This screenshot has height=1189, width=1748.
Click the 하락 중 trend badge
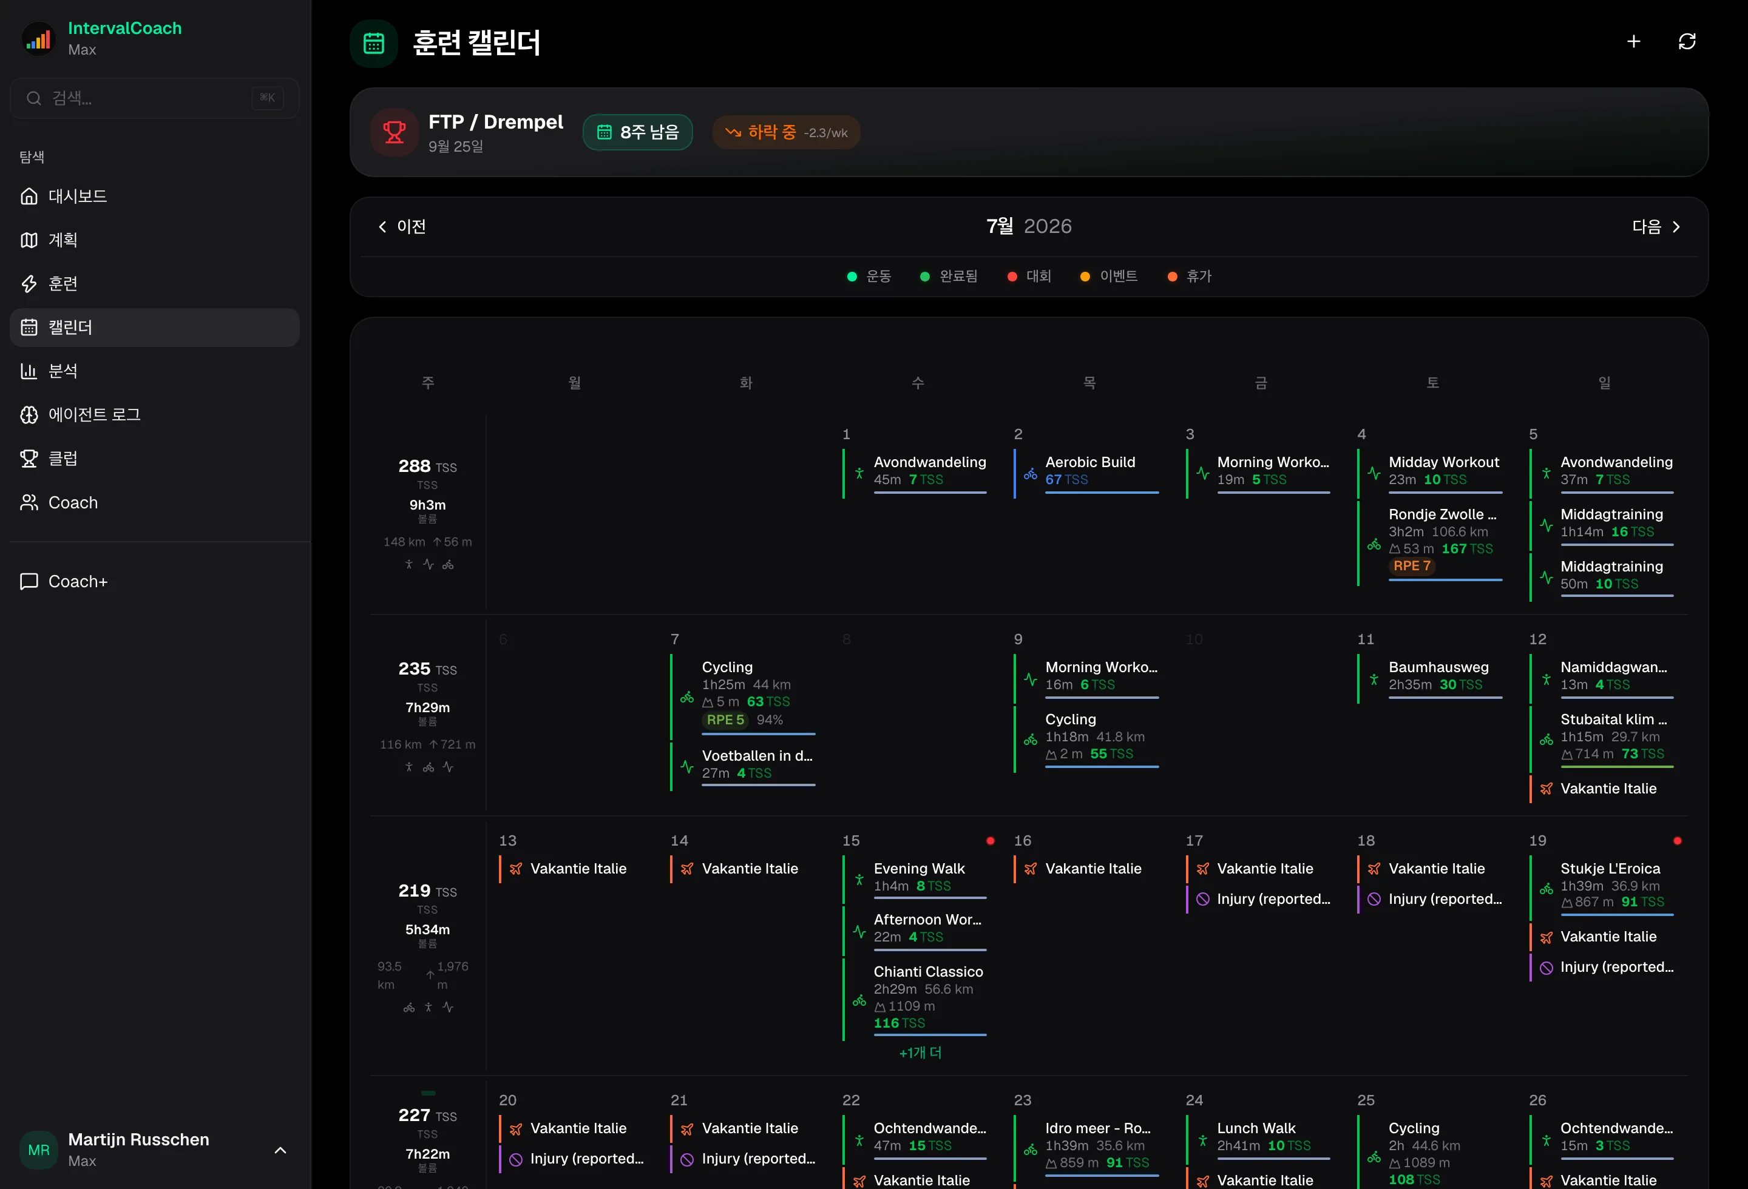point(786,132)
